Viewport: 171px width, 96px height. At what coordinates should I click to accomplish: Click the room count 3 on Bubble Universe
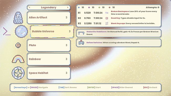[70, 31]
